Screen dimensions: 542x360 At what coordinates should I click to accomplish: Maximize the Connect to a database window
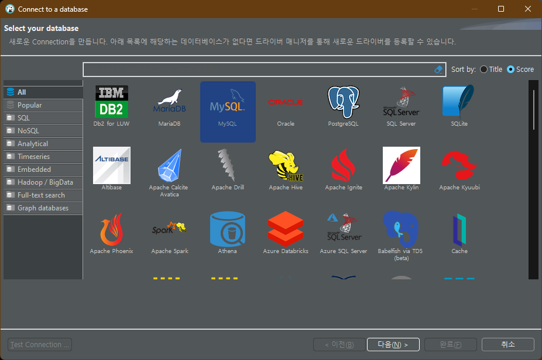[501, 9]
